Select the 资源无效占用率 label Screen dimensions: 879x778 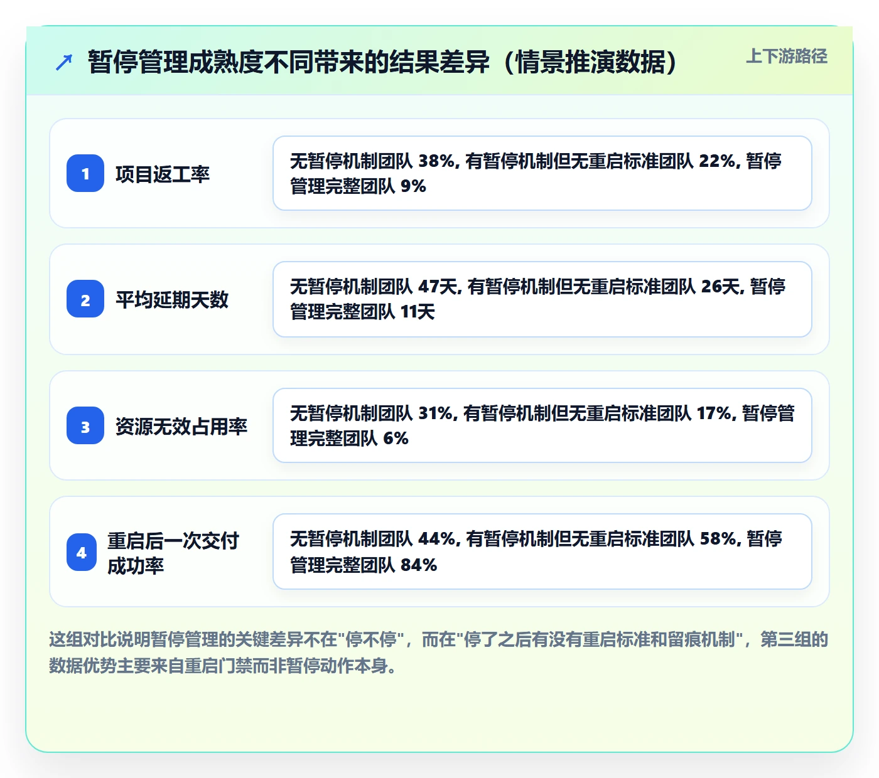[x=181, y=426]
